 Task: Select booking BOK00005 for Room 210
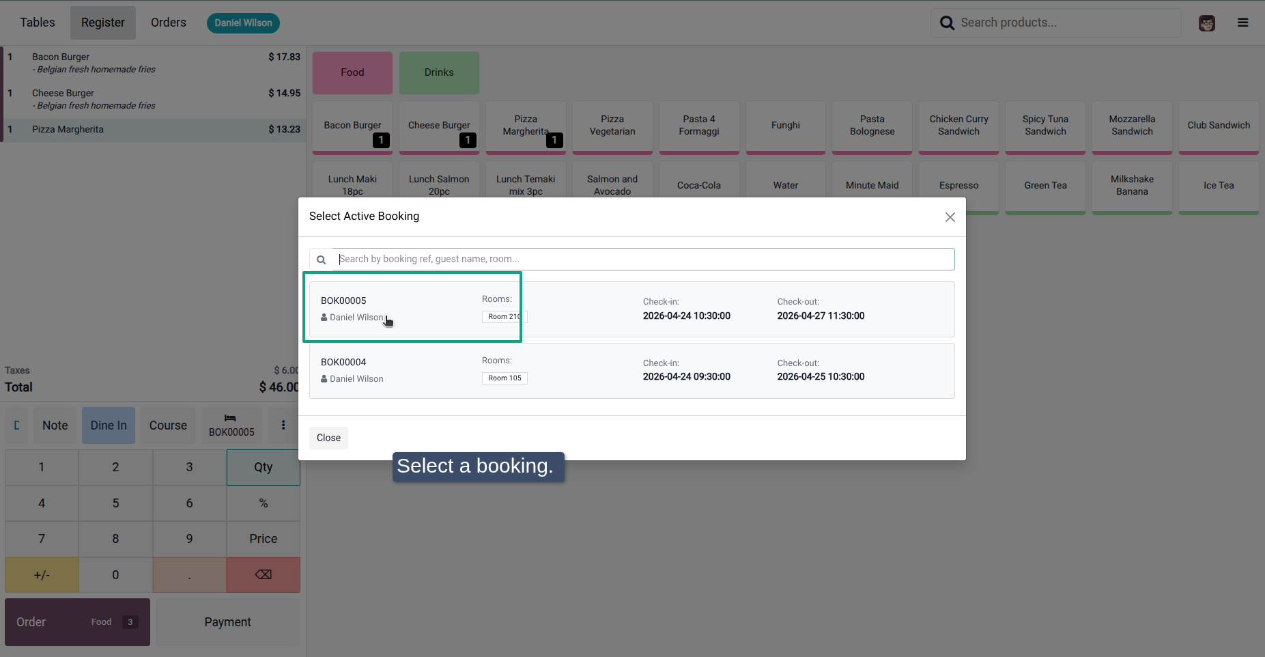point(631,309)
